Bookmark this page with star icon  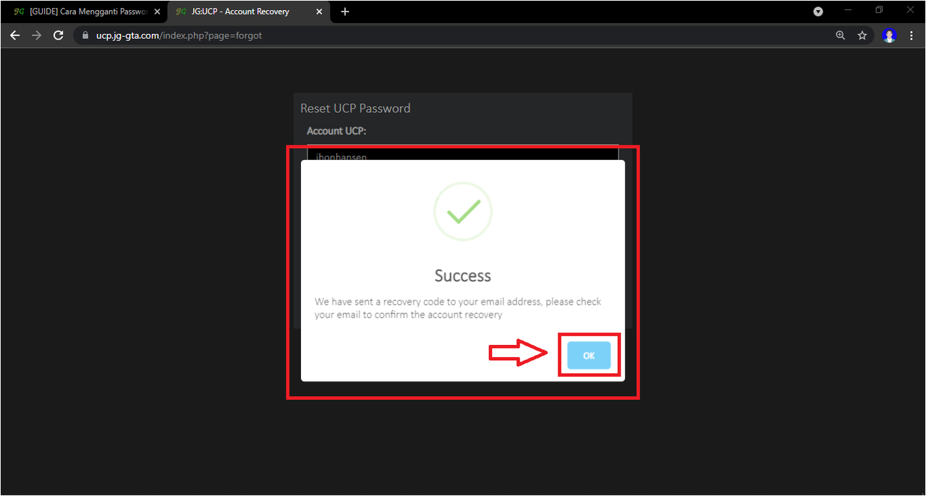[x=862, y=35]
